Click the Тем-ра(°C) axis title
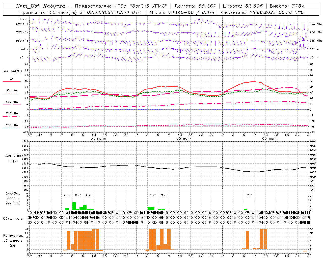 coord(12,71)
